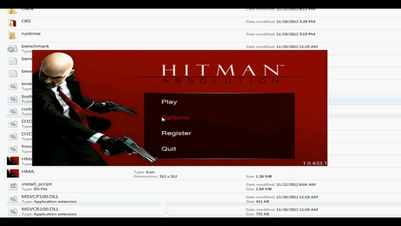The width and height of the screenshot is (401, 226).
Task: Click the 411 KB size value
Action: [262, 202]
